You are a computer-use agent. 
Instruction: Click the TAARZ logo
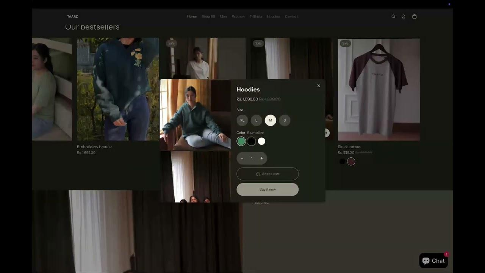pos(72,16)
